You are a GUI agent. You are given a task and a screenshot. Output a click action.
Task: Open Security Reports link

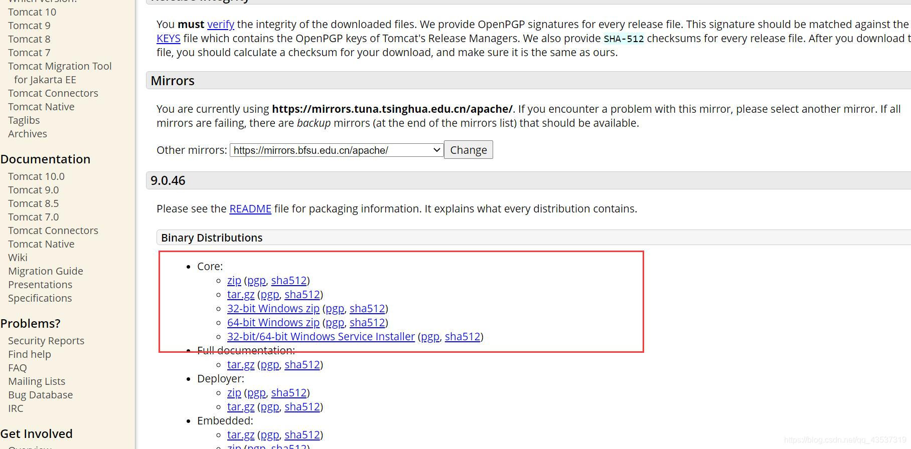coord(46,341)
